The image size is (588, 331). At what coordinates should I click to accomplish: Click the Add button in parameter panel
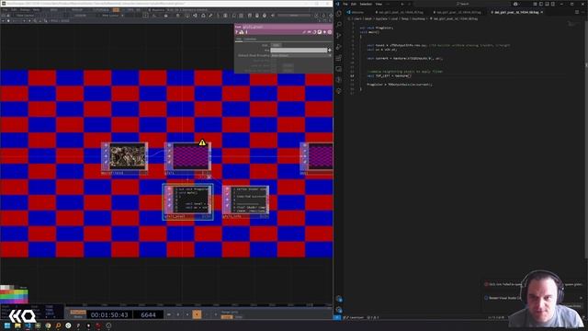click(x=276, y=45)
